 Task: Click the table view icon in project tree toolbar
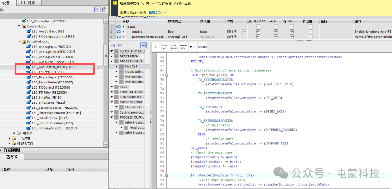97,10
